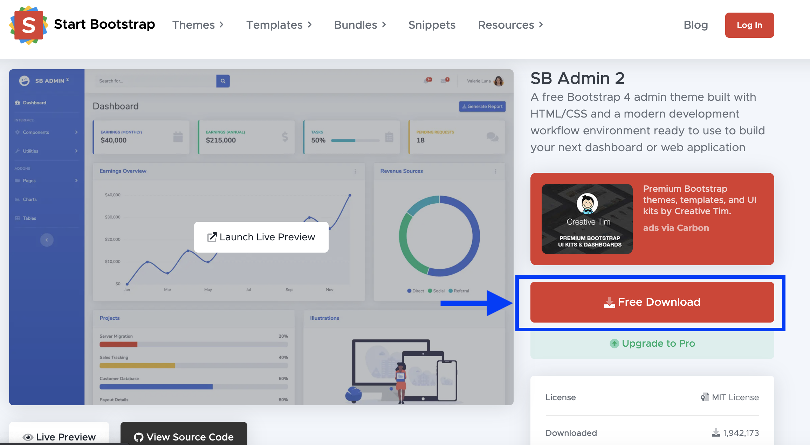This screenshot has height=445, width=810.
Task: Click the MIT License file icon
Action: 704,397
